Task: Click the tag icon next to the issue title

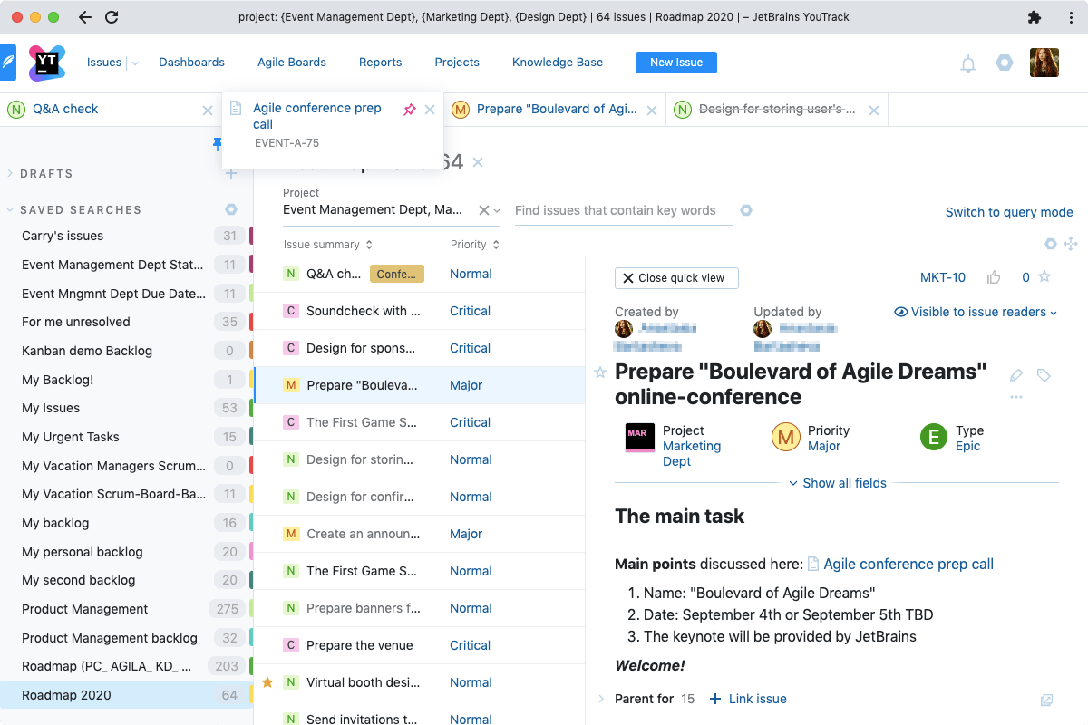Action: point(1042,374)
